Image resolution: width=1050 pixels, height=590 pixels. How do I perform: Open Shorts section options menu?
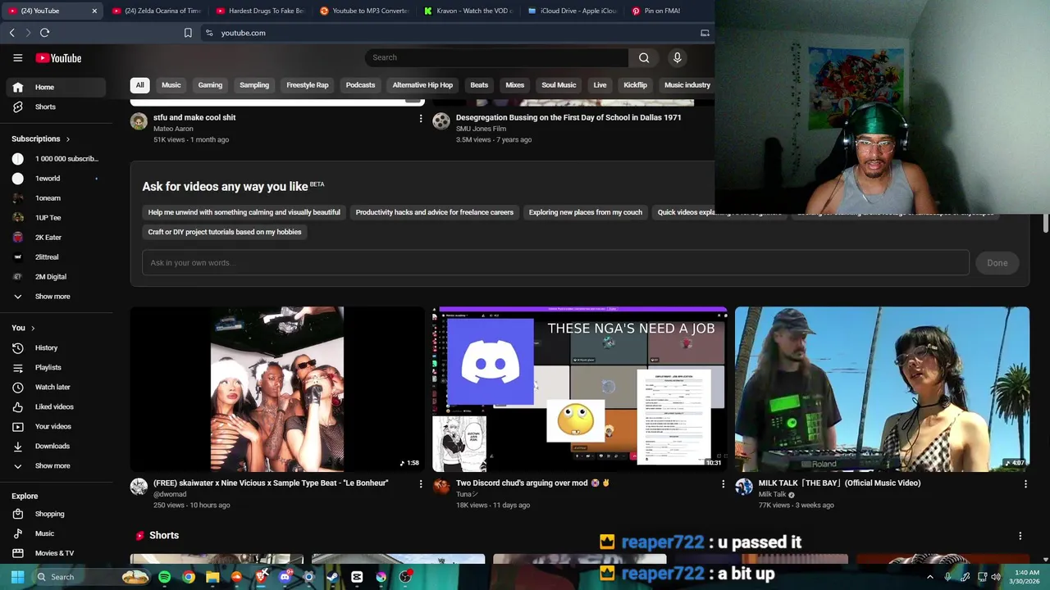[x=1020, y=536]
